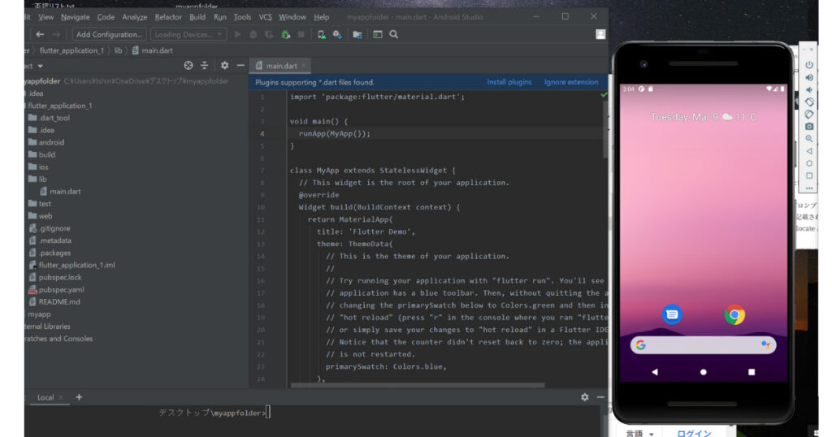The image size is (832, 437).
Task: Click the Forward navigation arrow in the toolbar
Action: click(56, 34)
